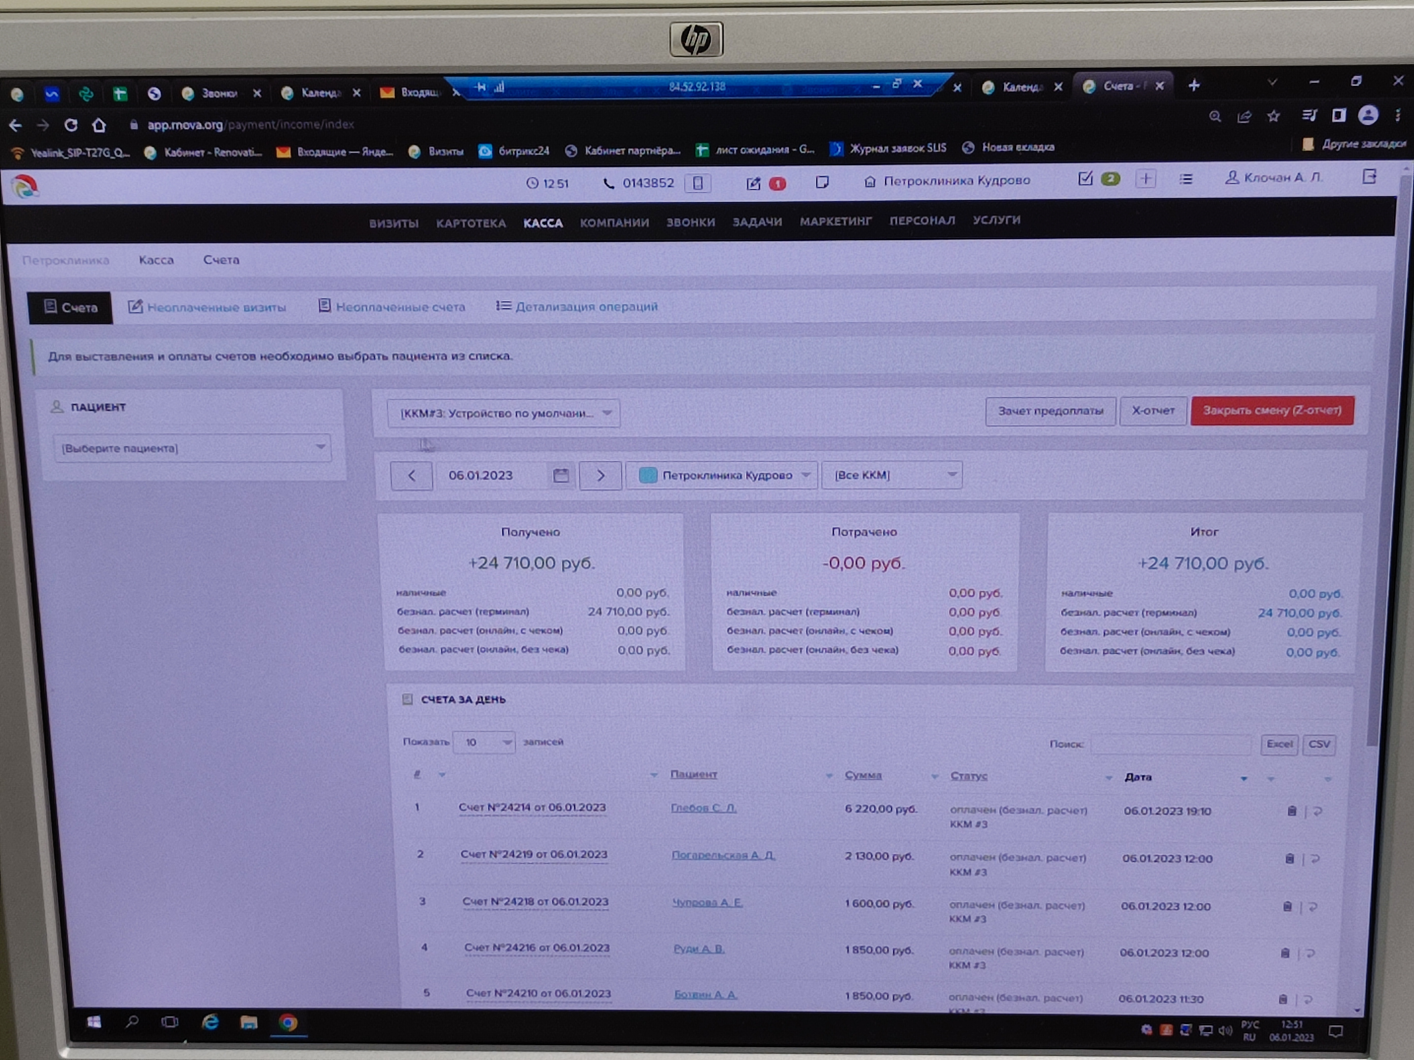The width and height of the screenshot is (1414, 1060).
Task: Go to the next day arrow
Action: (600, 475)
